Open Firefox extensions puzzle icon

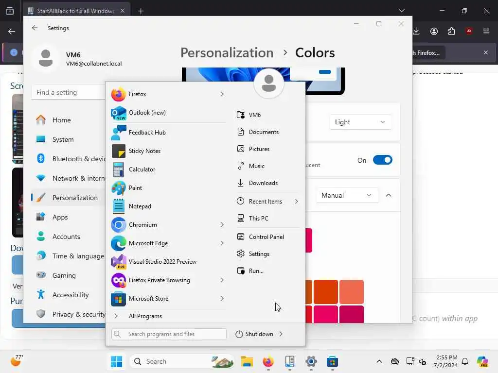click(451, 31)
